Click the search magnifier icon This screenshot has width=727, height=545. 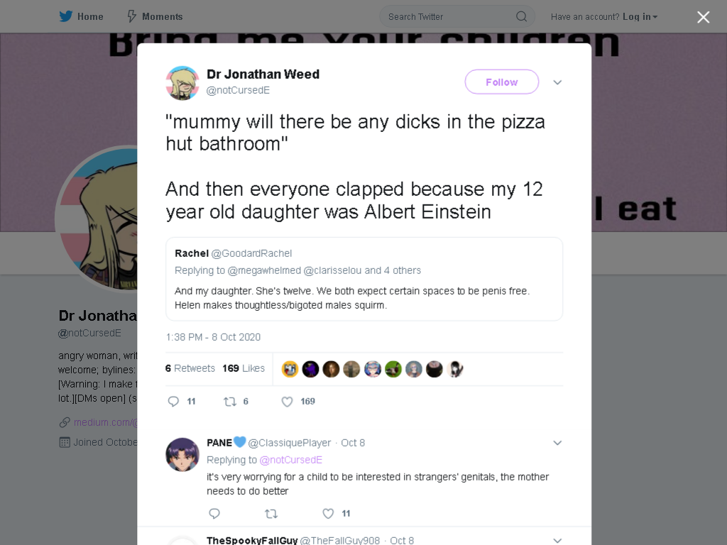(x=522, y=17)
